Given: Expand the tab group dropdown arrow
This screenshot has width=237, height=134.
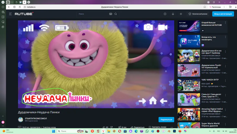Looking at the screenshot, I should 12,2.
